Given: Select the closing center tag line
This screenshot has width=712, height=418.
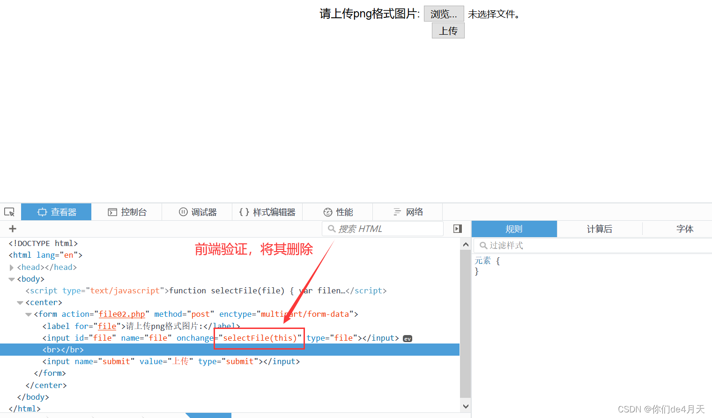Looking at the screenshot, I should (46, 385).
